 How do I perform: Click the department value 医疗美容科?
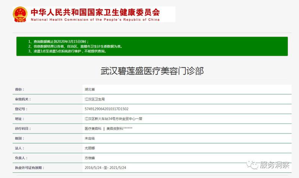(93, 129)
